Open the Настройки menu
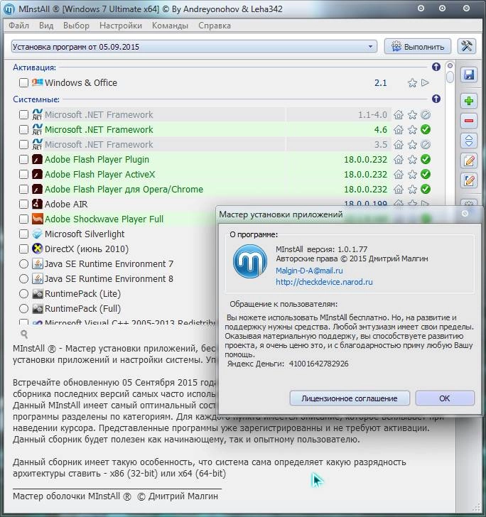Image resolution: width=486 pixels, height=517 pixels. [121, 26]
